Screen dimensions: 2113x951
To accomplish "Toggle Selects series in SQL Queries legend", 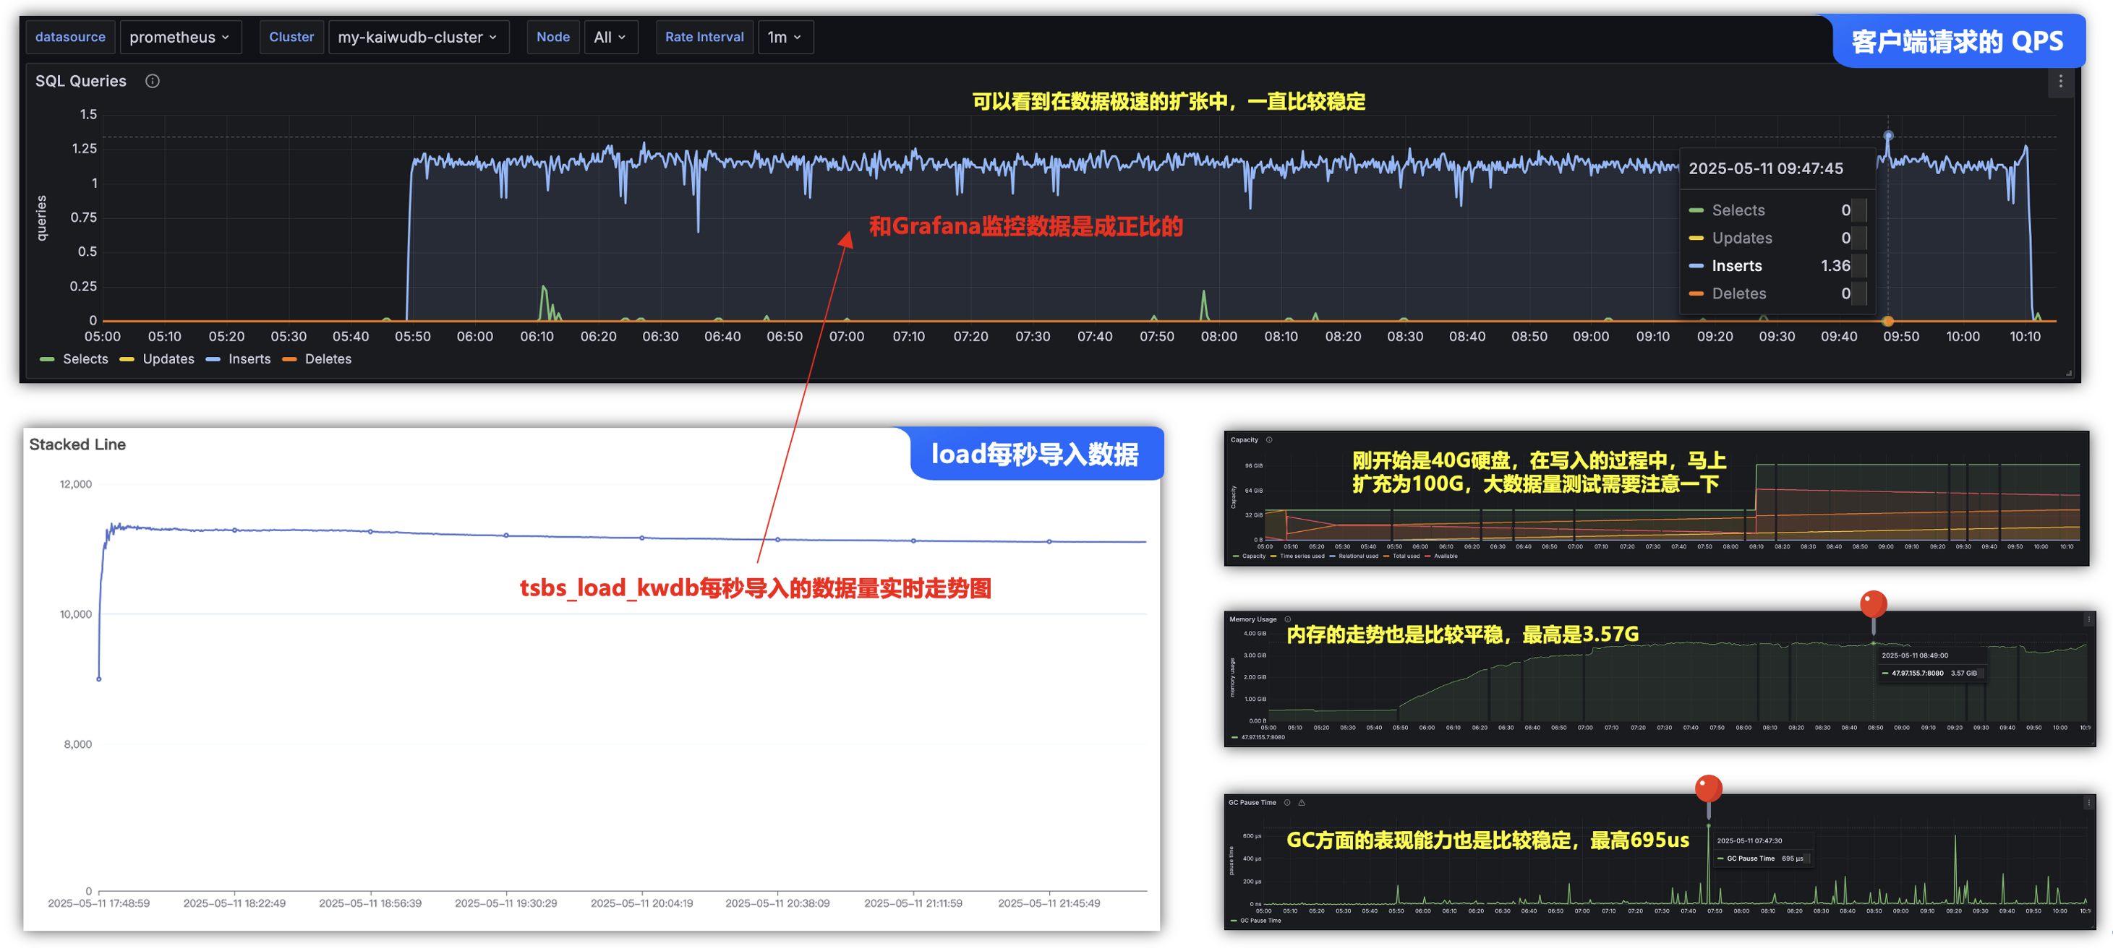I will click(85, 359).
